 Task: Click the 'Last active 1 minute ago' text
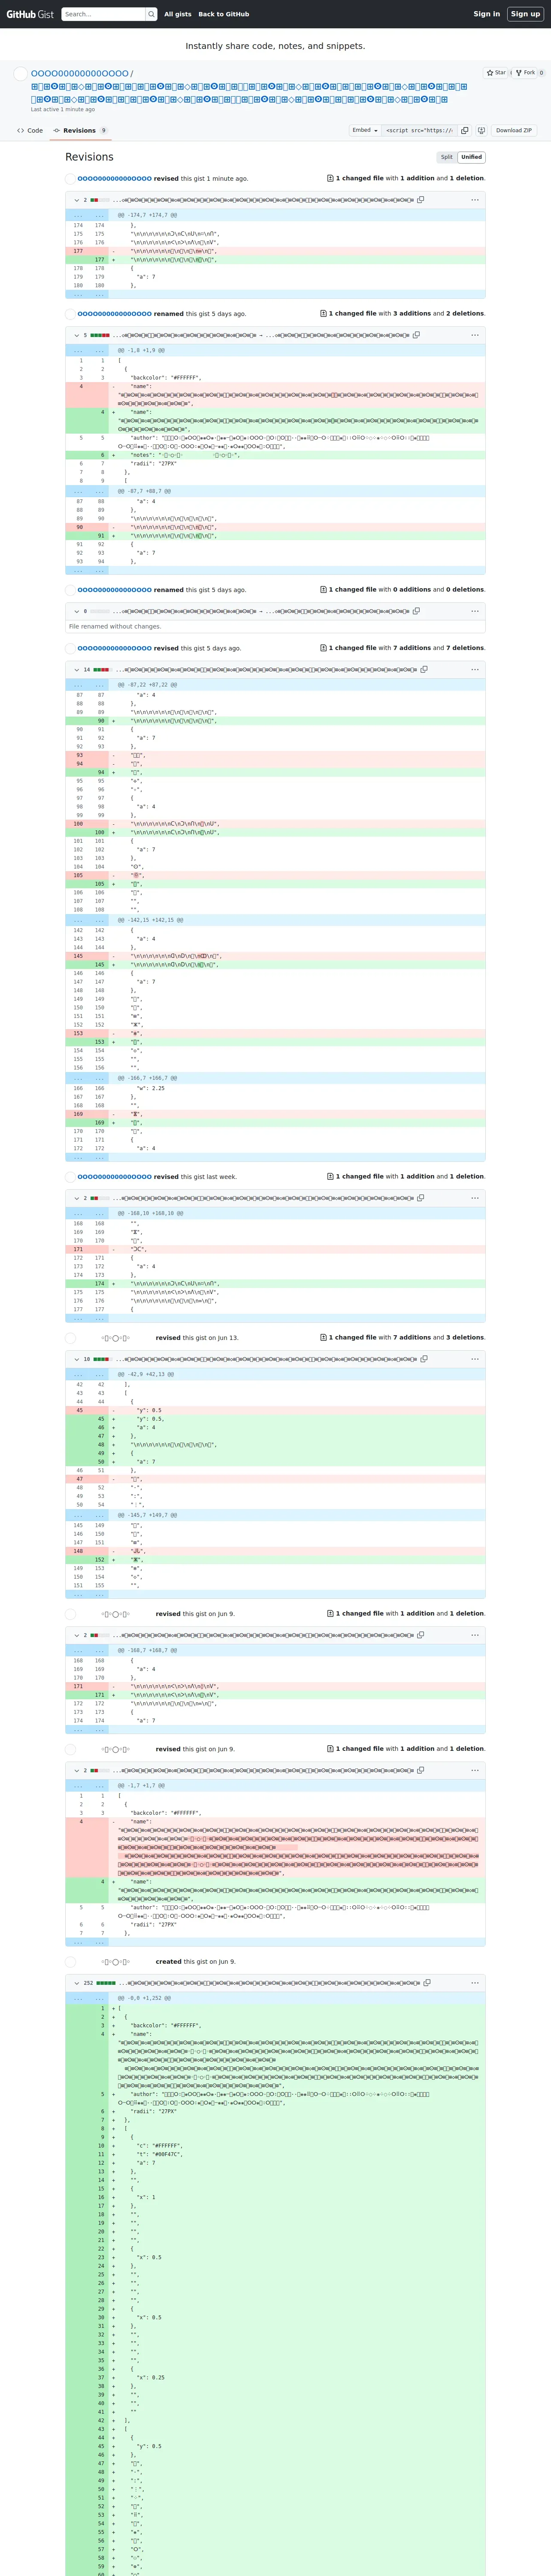63,109
